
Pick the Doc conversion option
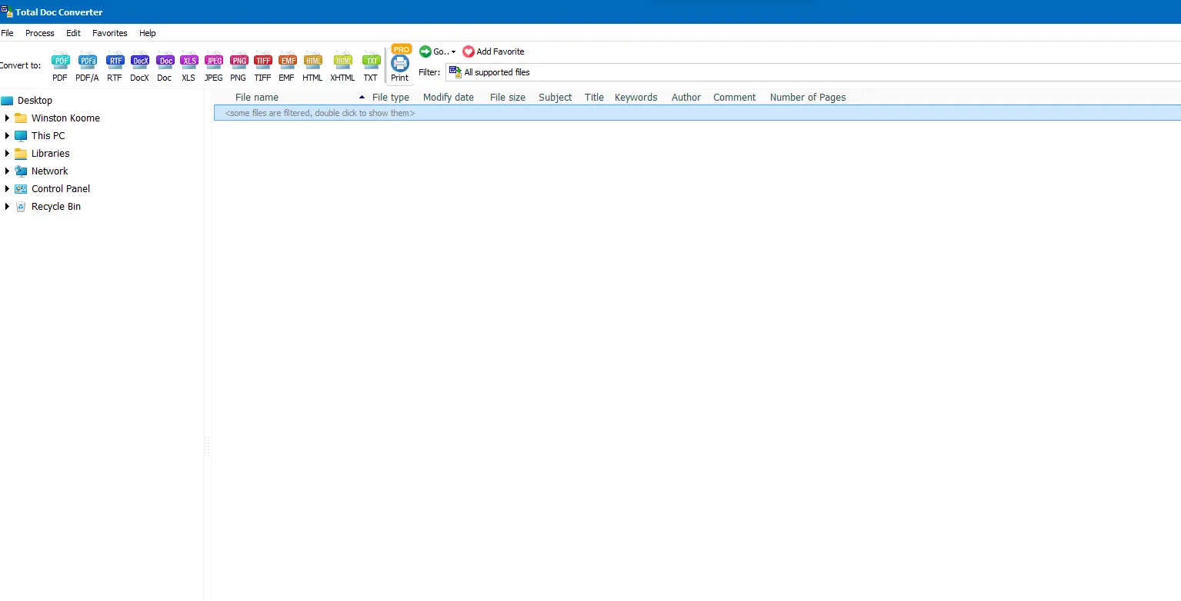tap(164, 65)
